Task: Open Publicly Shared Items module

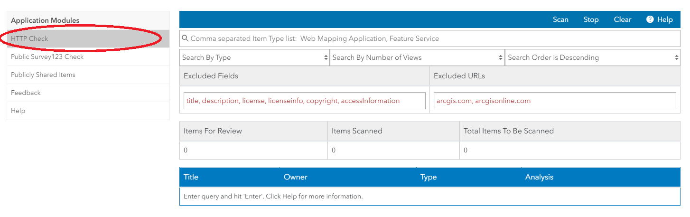Action: point(88,75)
